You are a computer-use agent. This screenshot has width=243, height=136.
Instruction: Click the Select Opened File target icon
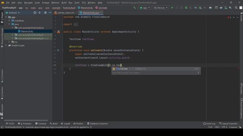click(35, 12)
